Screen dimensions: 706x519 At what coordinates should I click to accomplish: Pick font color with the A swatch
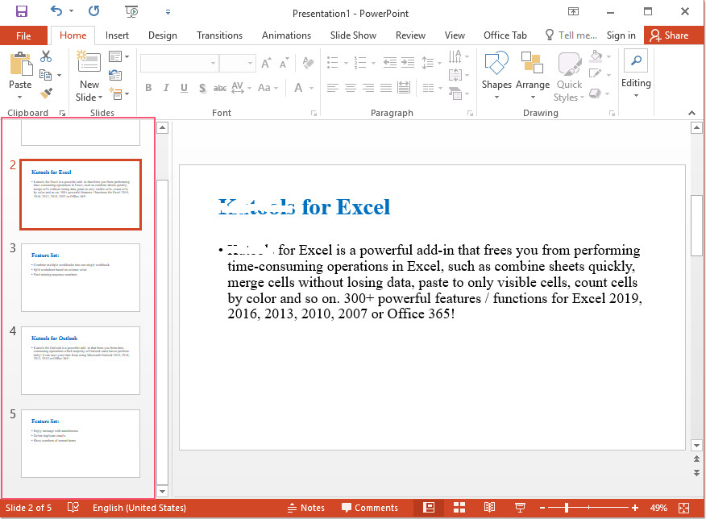298,88
